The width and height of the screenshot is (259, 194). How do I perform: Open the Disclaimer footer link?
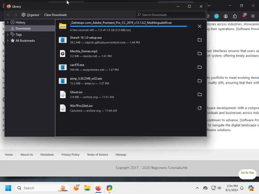pyautogui.click(x=47, y=155)
